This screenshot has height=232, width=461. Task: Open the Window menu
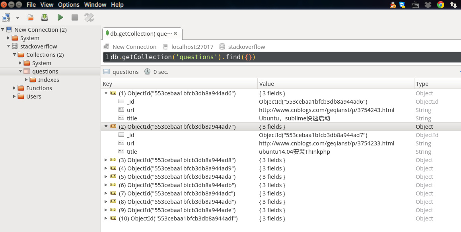(95, 5)
